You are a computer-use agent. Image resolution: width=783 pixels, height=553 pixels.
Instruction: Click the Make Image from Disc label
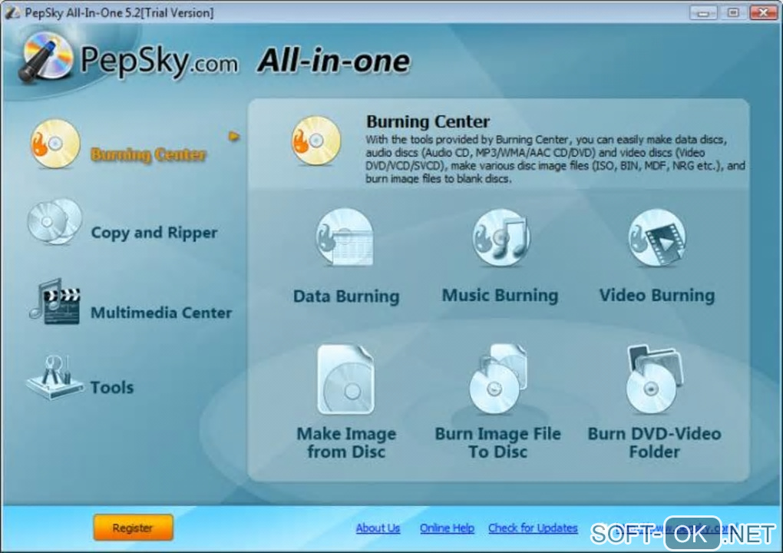[346, 442]
